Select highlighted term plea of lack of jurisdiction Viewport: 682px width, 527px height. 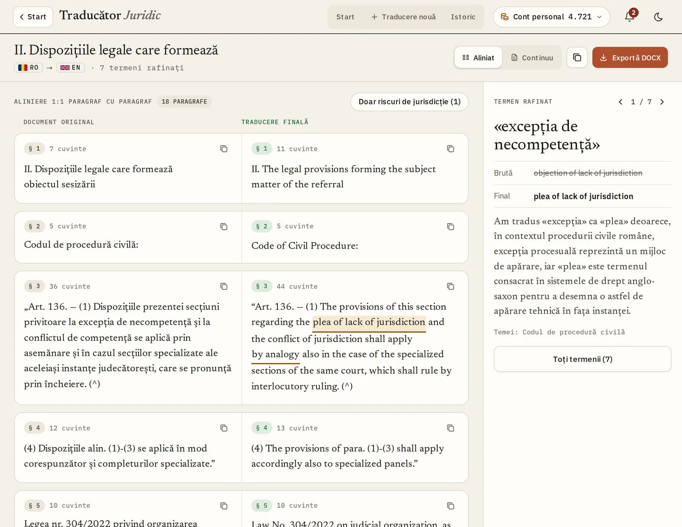(369, 322)
